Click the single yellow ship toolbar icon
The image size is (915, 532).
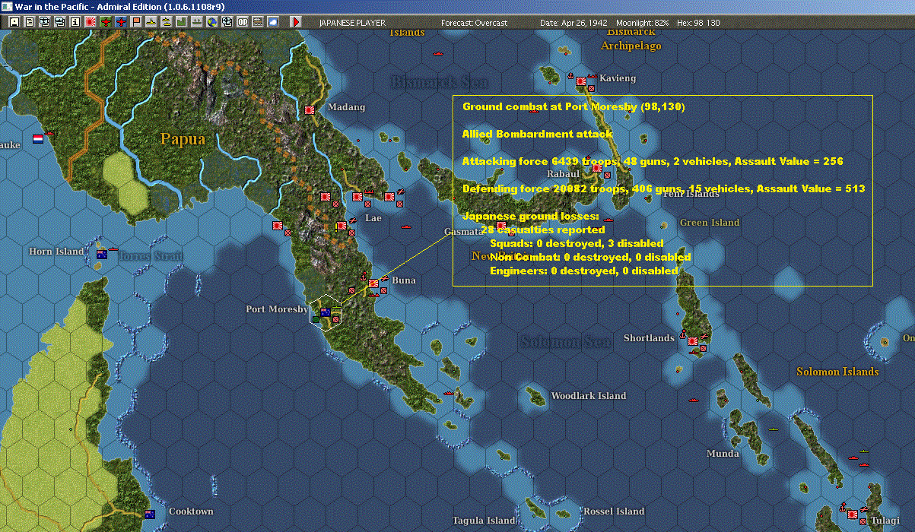click(151, 22)
